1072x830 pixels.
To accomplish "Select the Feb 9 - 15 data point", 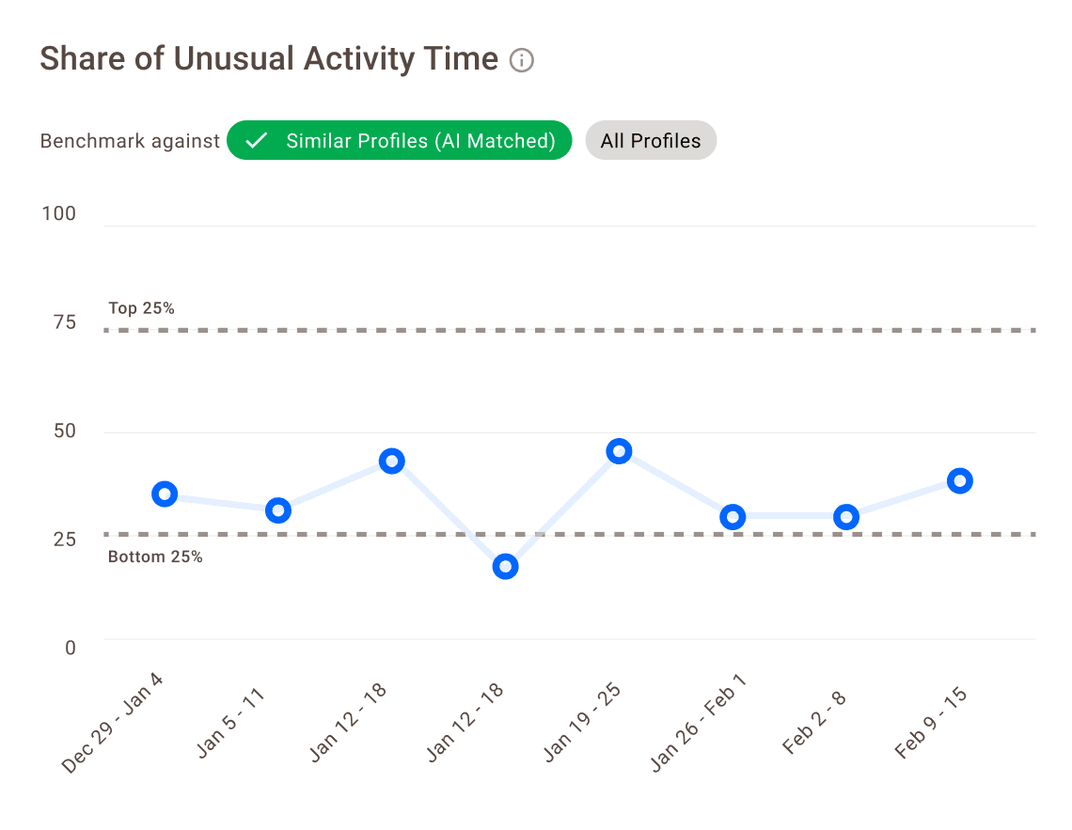I will coord(960,481).
